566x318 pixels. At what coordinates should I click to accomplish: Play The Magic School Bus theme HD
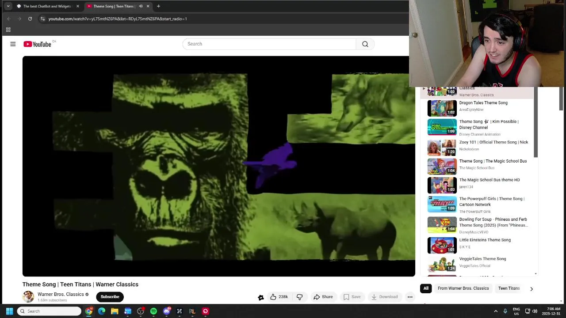[490, 180]
